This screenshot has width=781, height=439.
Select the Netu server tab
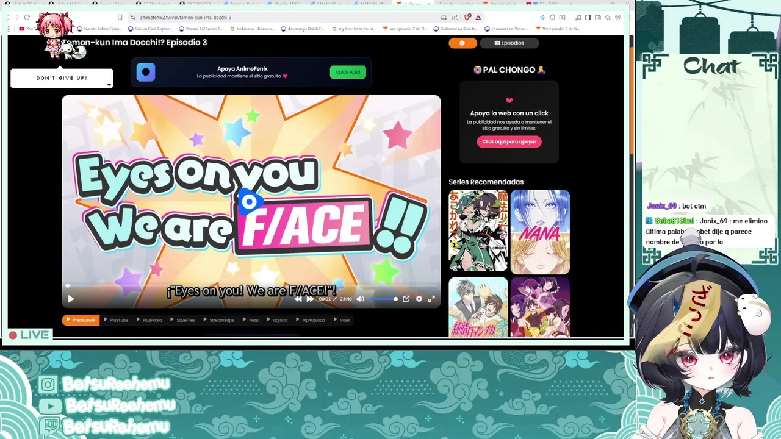[x=250, y=320]
